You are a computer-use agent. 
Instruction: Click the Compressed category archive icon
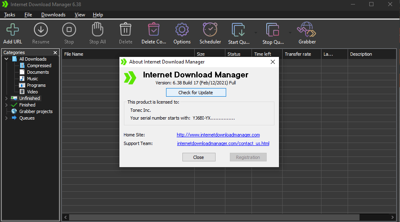coord(22,66)
